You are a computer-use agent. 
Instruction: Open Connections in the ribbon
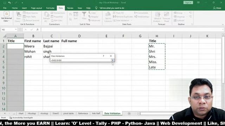58,13
